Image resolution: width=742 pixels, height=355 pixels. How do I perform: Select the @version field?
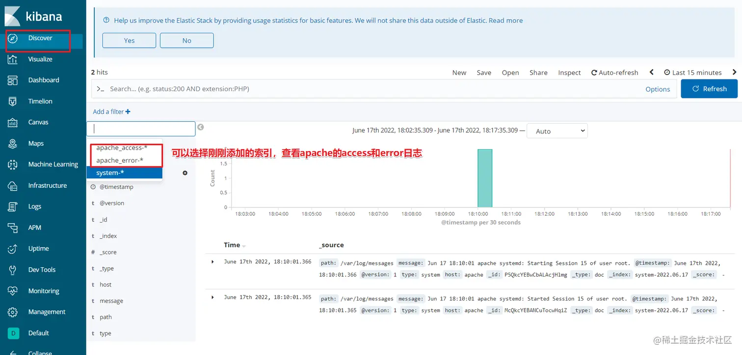coord(112,203)
